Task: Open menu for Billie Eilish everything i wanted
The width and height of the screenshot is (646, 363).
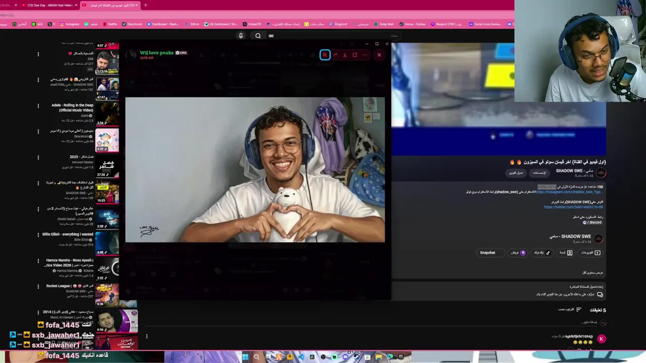Action: (x=38, y=235)
